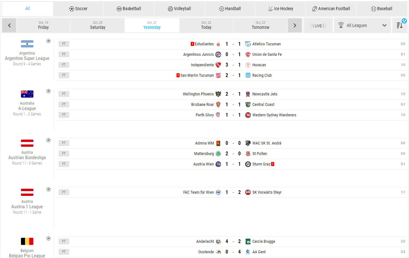409x258 pixels.
Task: Open the Argentine Super League link
Action: coord(27,58)
